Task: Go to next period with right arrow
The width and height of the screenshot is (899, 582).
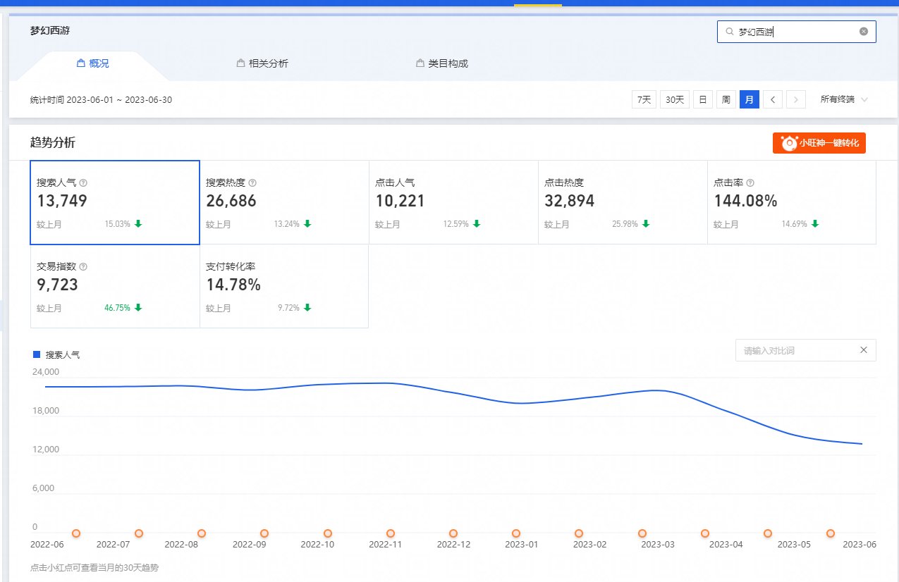Action: [x=796, y=99]
